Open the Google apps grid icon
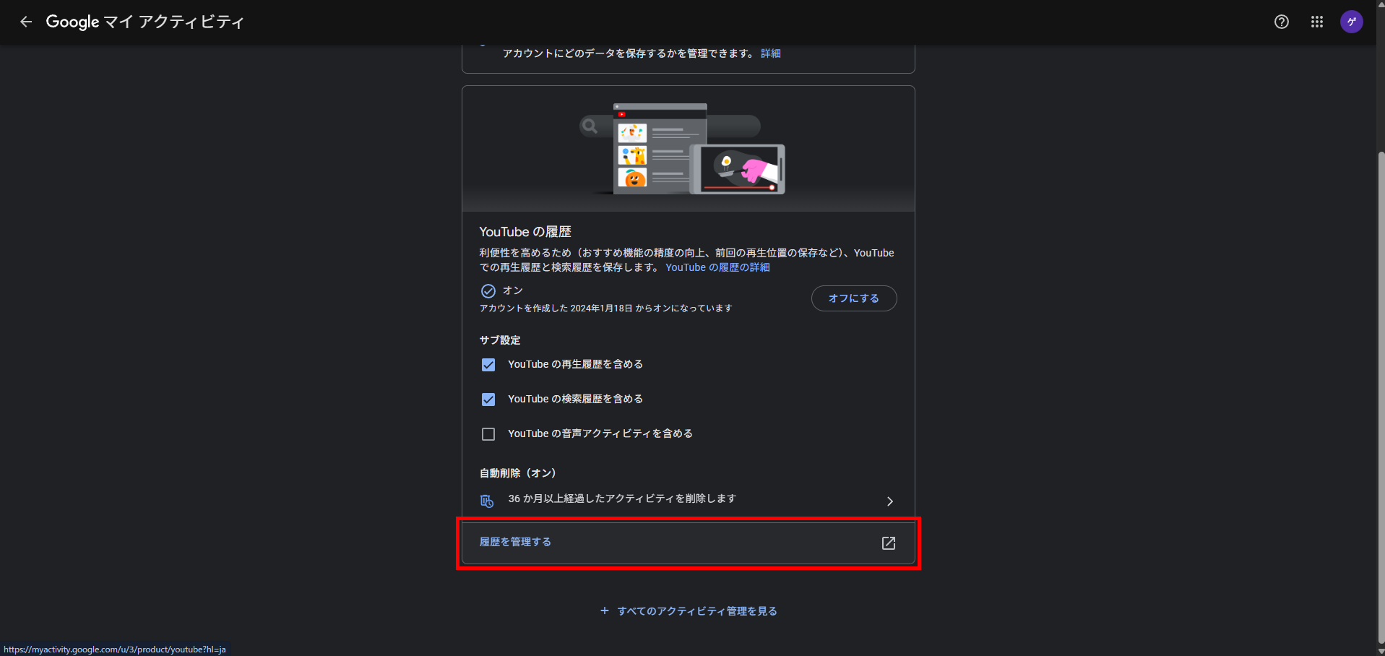The height and width of the screenshot is (656, 1385). 1317,22
